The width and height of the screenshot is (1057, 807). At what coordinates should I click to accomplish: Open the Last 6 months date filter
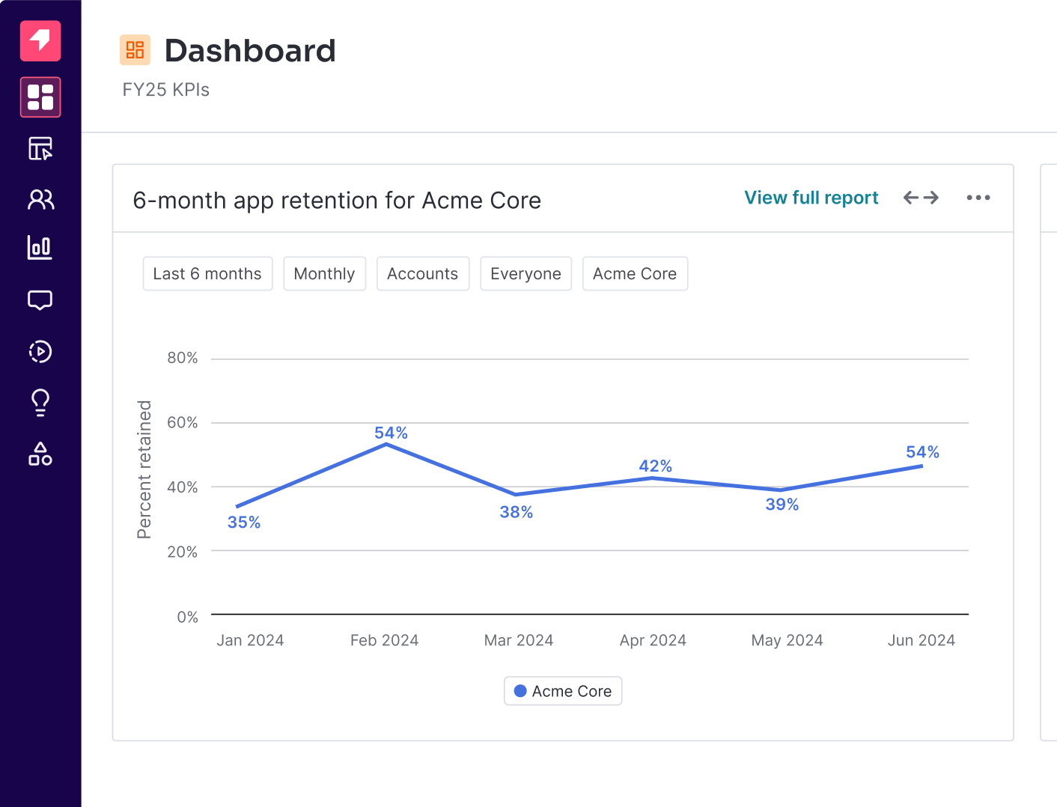click(x=207, y=274)
